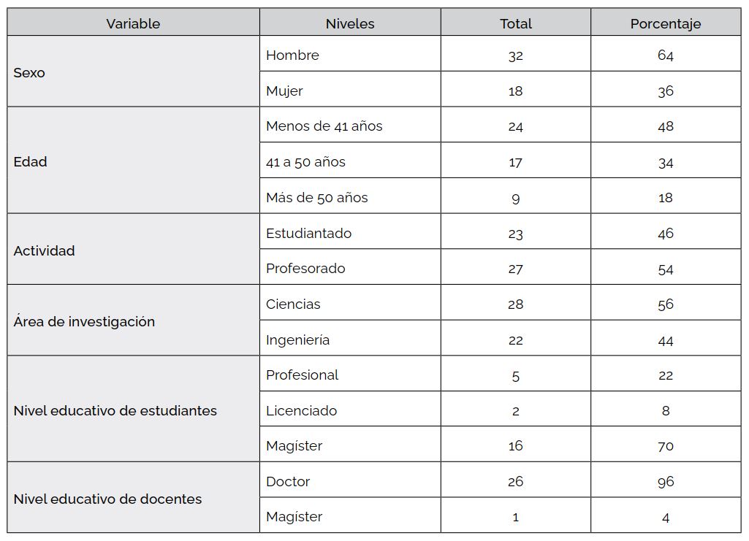Click the Niveles column header

[350, 23]
